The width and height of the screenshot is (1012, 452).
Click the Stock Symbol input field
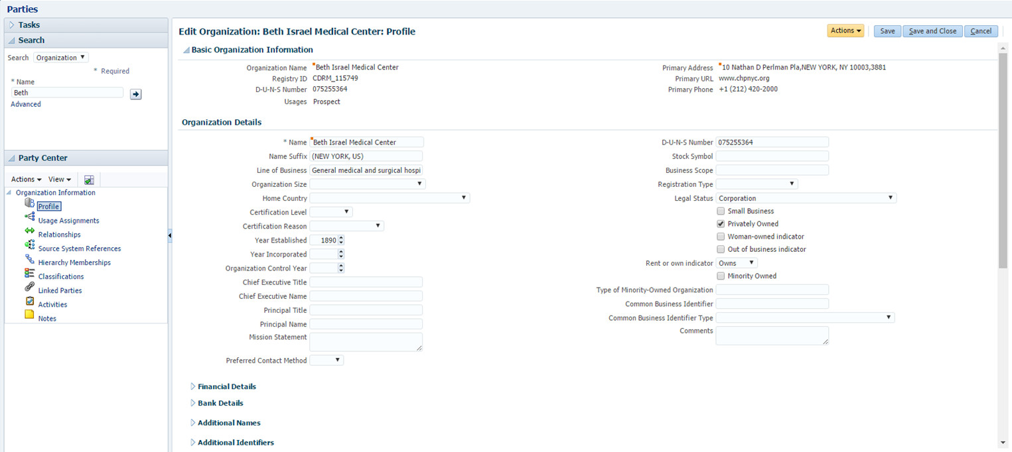coord(772,156)
